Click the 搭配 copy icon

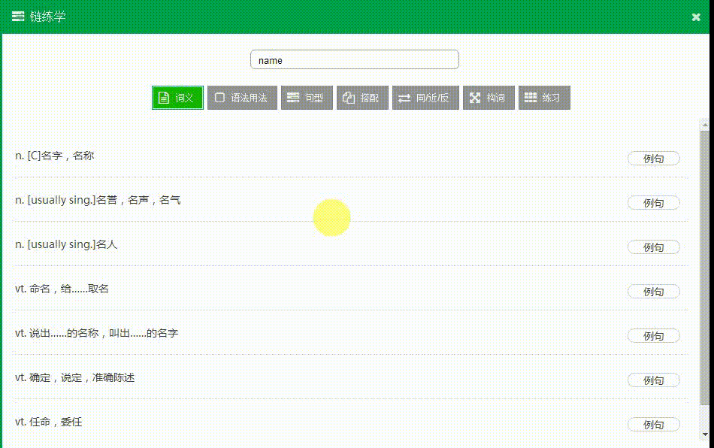coord(349,98)
